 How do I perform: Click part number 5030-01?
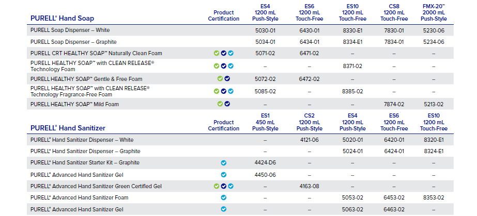coord(265,31)
